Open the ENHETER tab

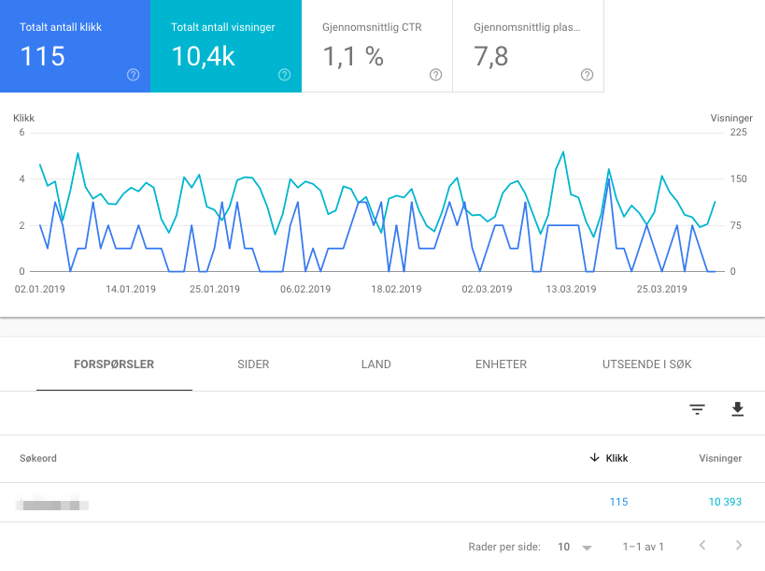tap(501, 364)
